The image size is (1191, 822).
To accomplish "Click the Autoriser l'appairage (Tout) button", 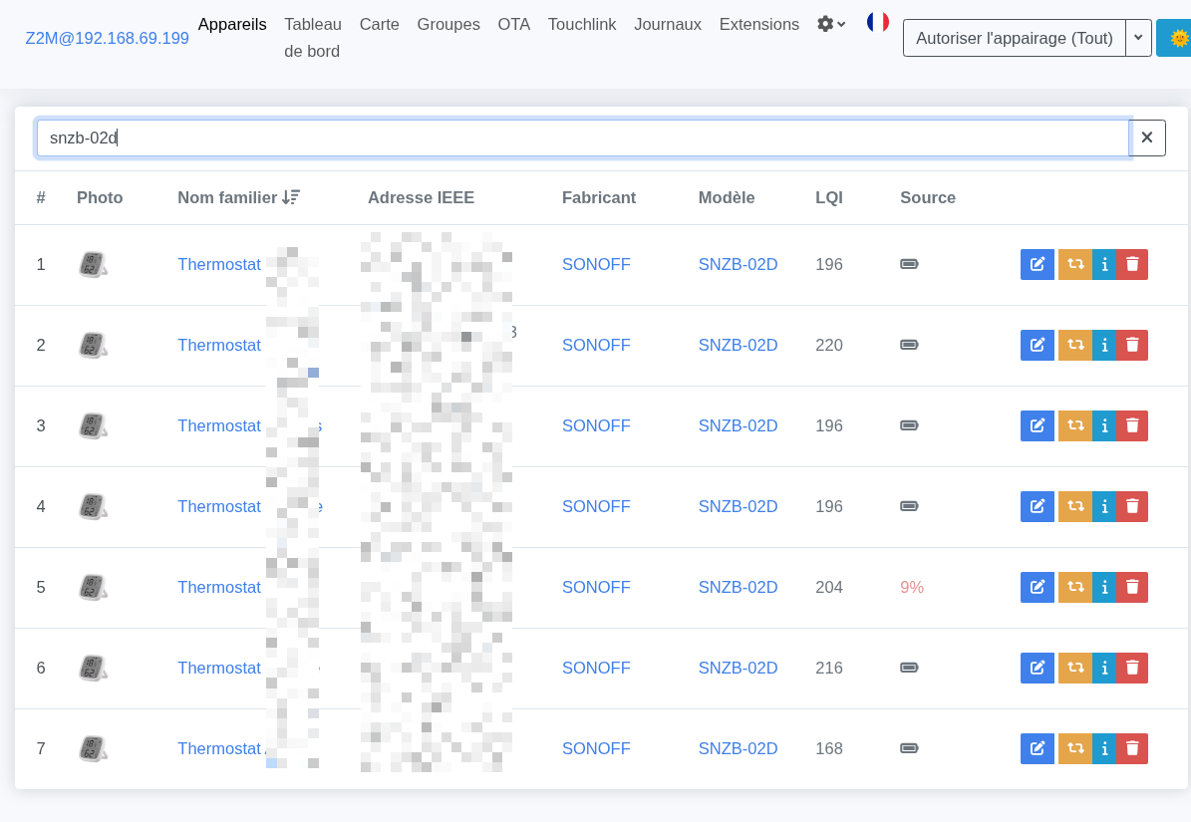I will [x=1014, y=38].
